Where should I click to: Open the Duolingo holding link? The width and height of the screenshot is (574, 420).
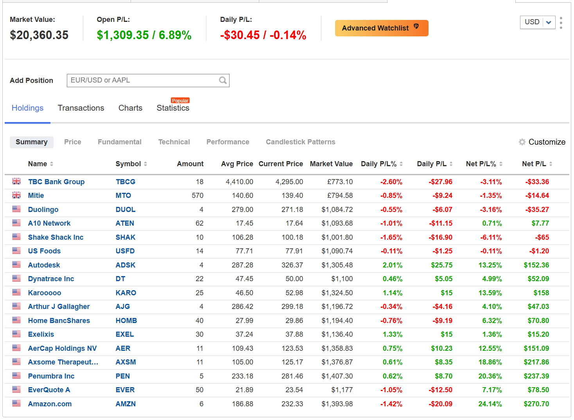click(43, 210)
